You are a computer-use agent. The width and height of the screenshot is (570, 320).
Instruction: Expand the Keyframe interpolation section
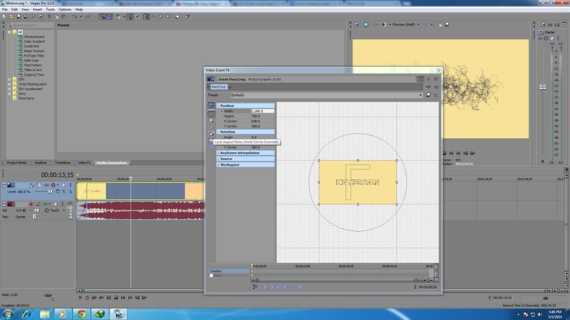tap(218, 153)
